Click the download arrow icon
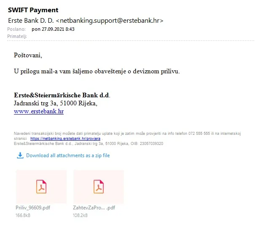Viewport: 266px width, 241px height. click(20, 155)
